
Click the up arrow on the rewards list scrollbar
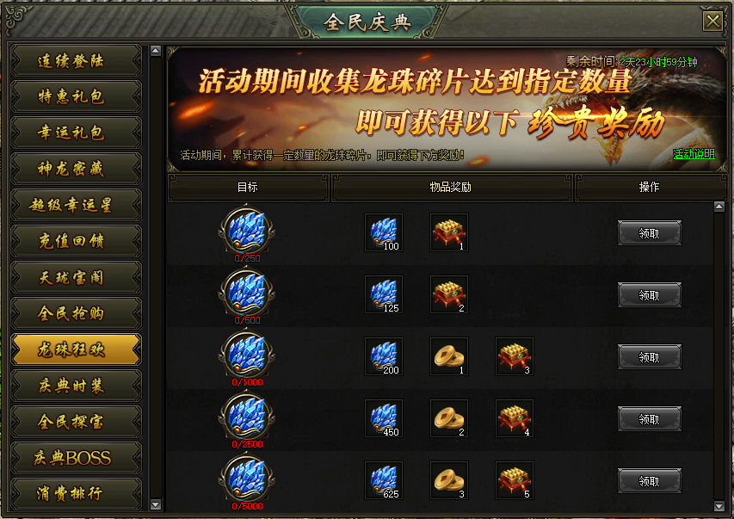pos(719,206)
